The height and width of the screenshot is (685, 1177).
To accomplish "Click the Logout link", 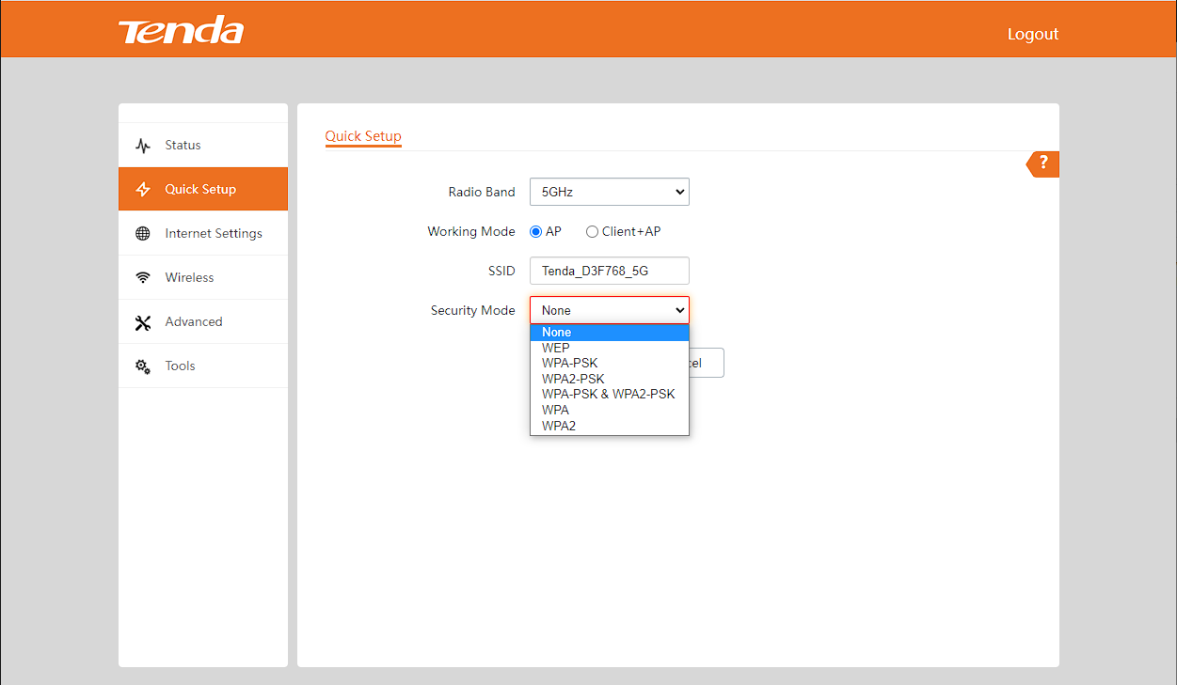I will tap(1033, 34).
